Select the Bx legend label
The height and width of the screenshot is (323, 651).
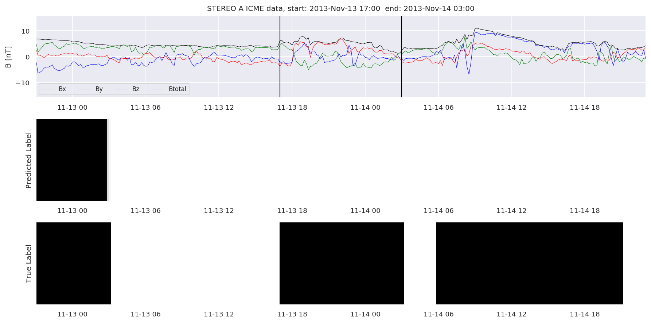(62, 89)
